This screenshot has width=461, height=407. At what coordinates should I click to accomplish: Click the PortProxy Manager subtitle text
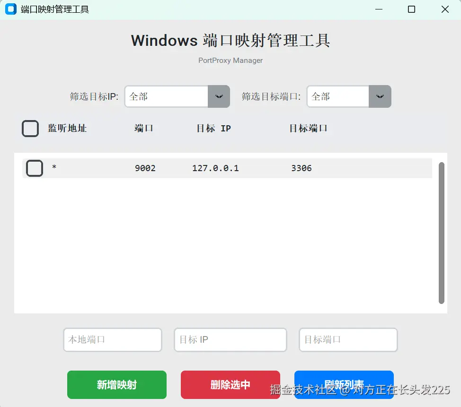pyautogui.click(x=230, y=61)
